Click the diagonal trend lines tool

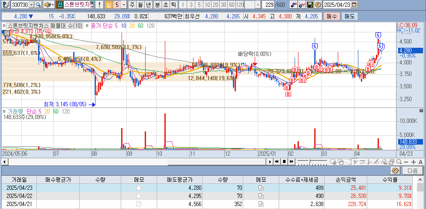click(377, 162)
